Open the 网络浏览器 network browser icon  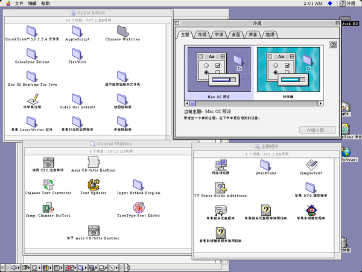[x=220, y=164]
